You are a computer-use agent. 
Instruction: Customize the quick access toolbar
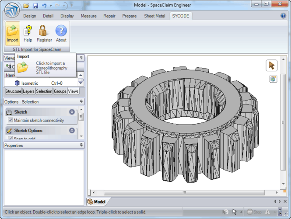coord(71,6)
